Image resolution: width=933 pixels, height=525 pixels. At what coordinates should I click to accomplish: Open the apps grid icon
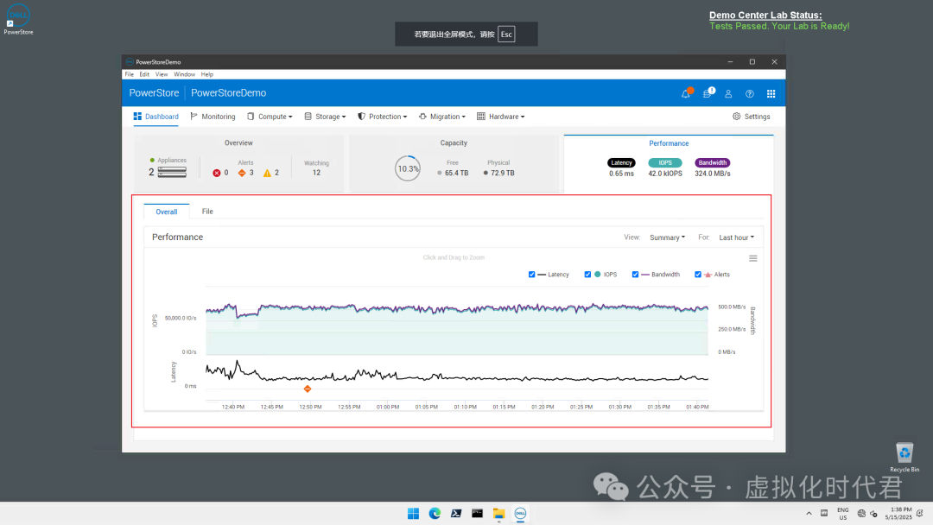point(771,93)
